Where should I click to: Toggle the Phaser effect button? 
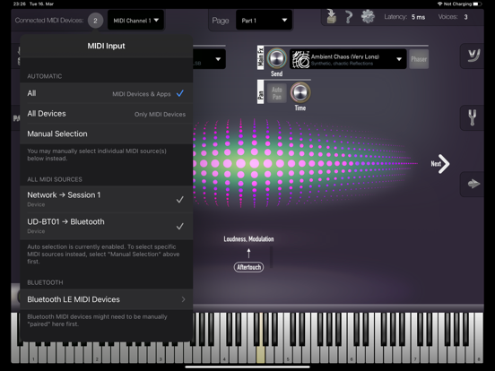coord(419,59)
